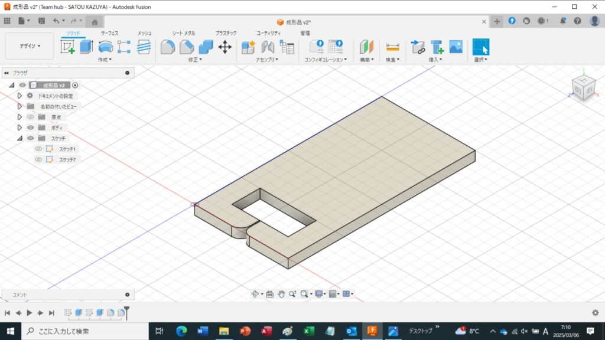
Task: Open the Help question mark icon
Action: [578, 21]
